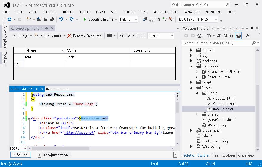The height and width of the screenshot is (167, 262).
Task: Toggle pin on Resources.pl-PL.resx tab
Action: coord(47,29)
